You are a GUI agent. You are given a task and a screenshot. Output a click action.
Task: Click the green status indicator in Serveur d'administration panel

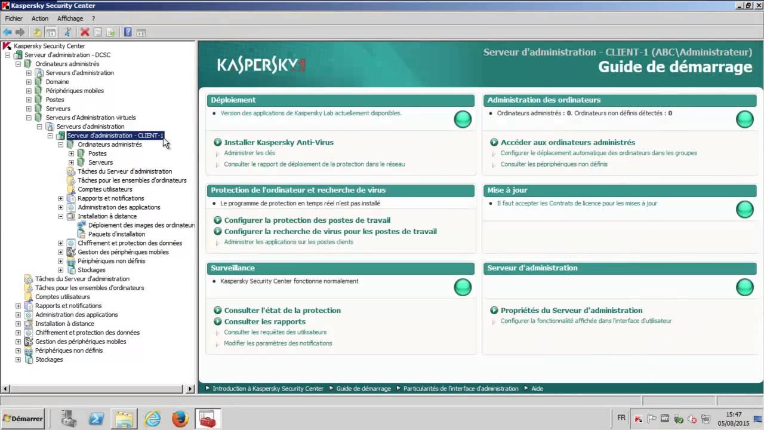click(x=745, y=287)
